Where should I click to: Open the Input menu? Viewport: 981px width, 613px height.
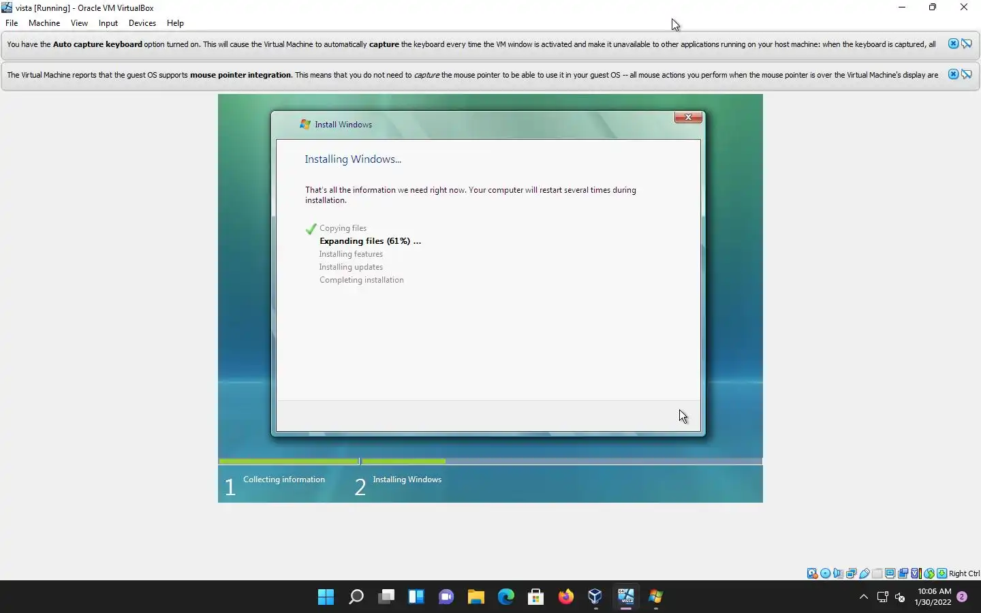click(108, 23)
